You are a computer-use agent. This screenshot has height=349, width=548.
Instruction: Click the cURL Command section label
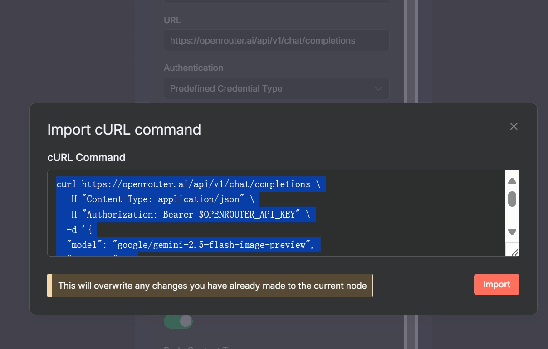pos(86,157)
